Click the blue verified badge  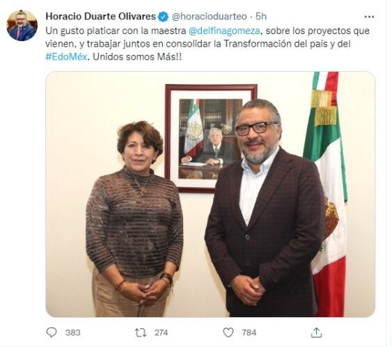tap(164, 17)
